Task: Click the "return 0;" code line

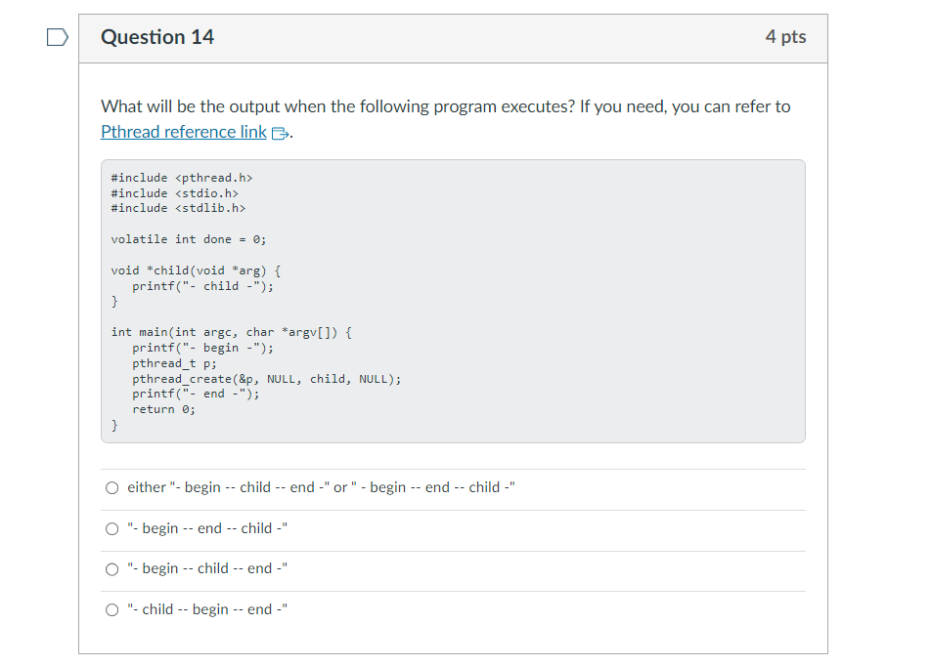Action: [x=163, y=409]
